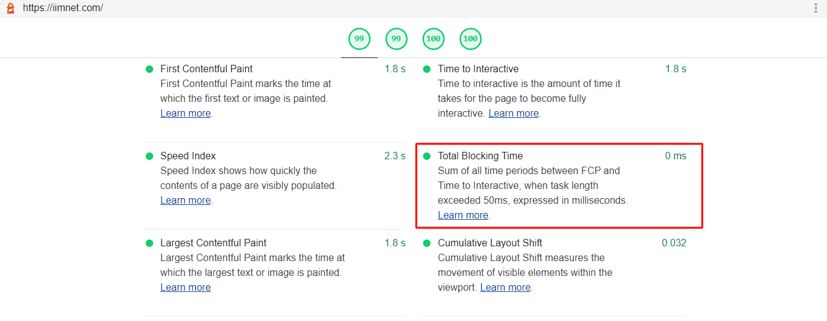Click green dot beside Speed Index

149,156
